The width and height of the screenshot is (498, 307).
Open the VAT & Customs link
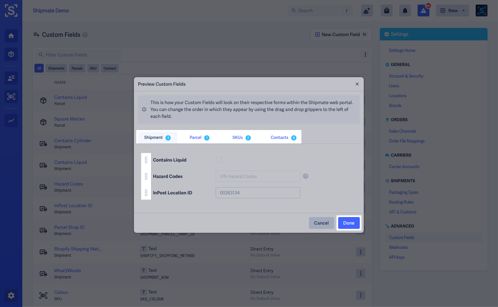point(402,212)
